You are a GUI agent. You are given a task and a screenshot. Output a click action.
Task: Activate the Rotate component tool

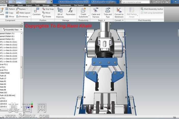click(x=47, y=16)
